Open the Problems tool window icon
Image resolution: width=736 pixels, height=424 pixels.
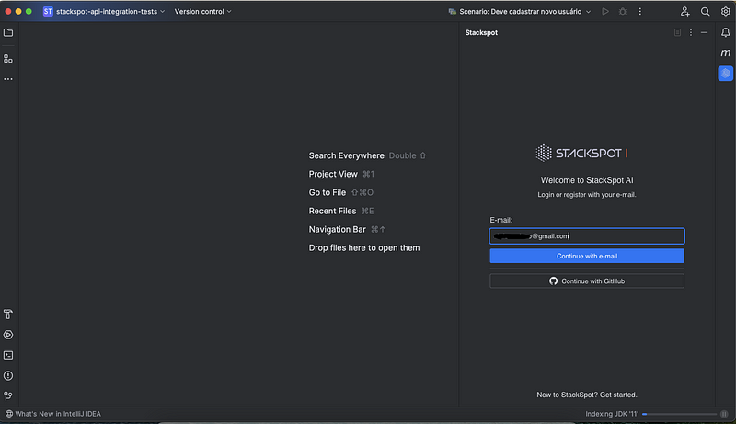click(8, 375)
